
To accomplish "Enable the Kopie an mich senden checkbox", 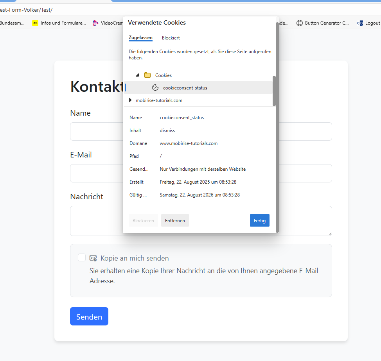I will (x=82, y=257).
